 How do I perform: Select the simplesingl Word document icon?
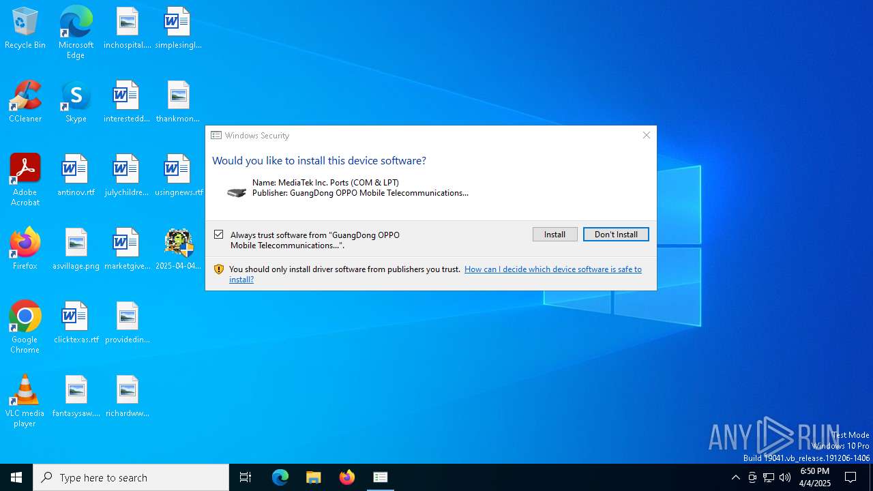click(178, 29)
